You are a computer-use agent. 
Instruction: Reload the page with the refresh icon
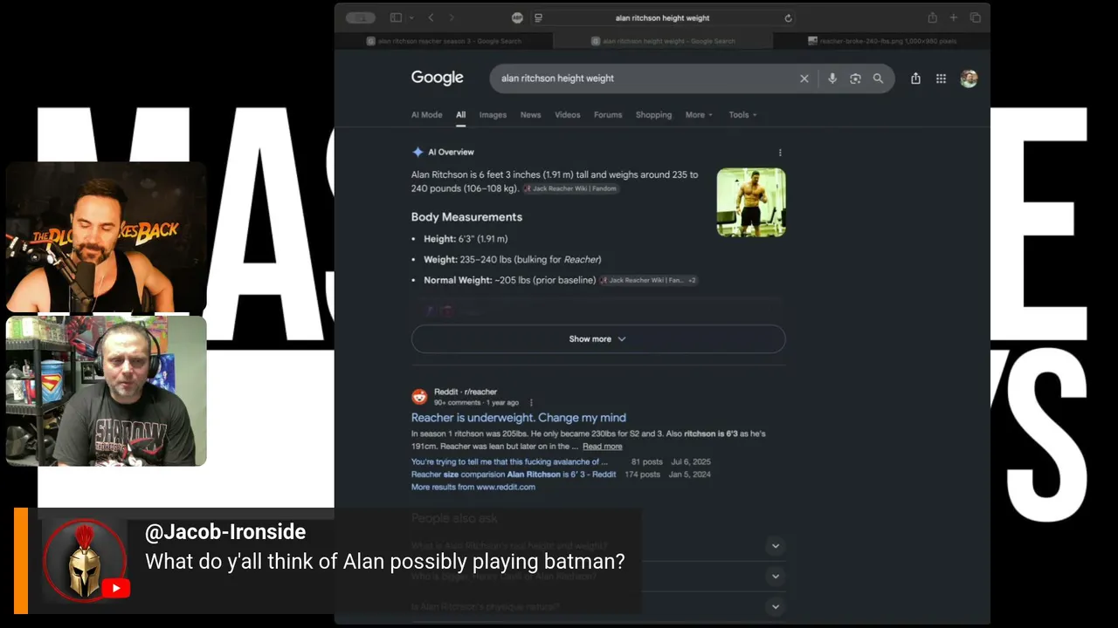pyautogui.click(x=788, y=17)
